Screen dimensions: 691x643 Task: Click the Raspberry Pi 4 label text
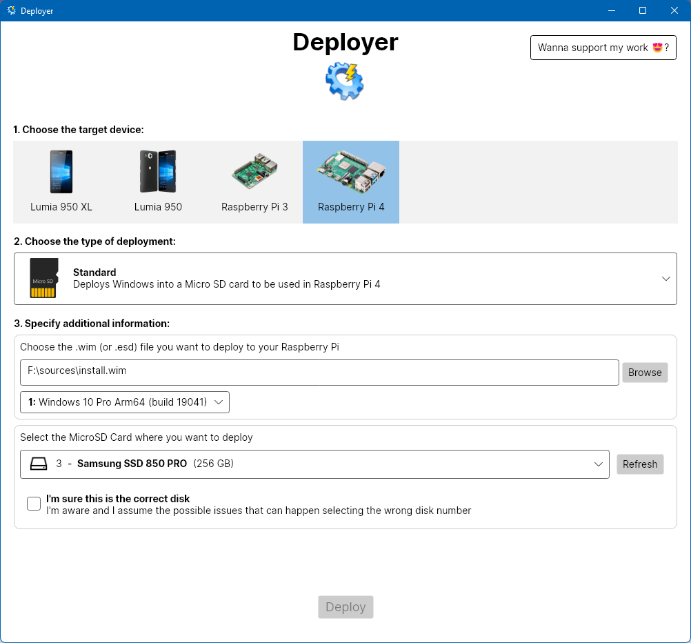351,207
